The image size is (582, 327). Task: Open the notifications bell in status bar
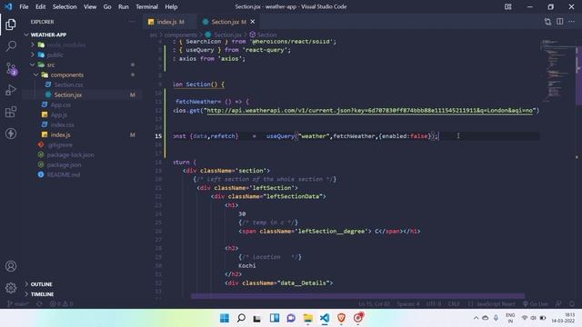click(572, 303)
